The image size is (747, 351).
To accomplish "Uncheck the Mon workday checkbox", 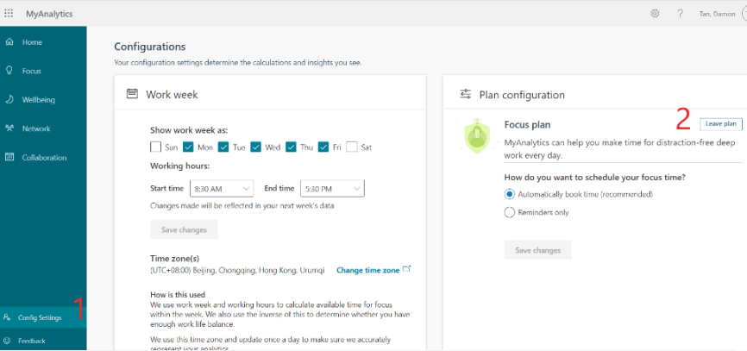I will point(188,147).
